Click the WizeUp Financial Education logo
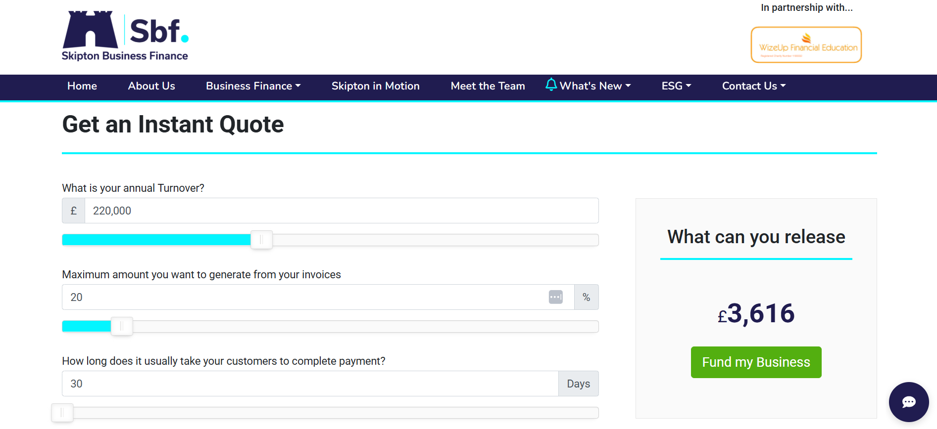 806,44
